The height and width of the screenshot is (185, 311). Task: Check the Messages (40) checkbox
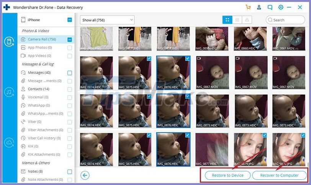[70, 73]
